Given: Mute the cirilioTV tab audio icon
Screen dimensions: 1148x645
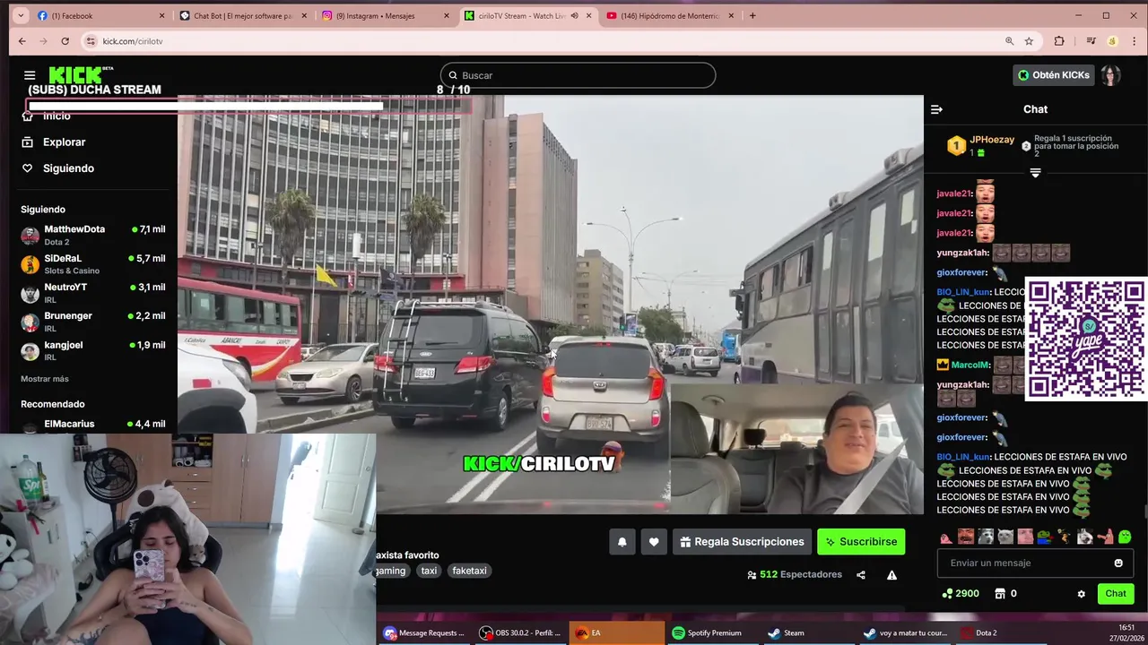Looking at the screenshot, I should click(x=574, y=15).
